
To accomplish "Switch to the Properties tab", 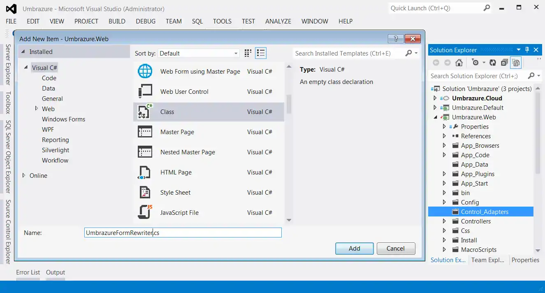I will click(525, 260).
